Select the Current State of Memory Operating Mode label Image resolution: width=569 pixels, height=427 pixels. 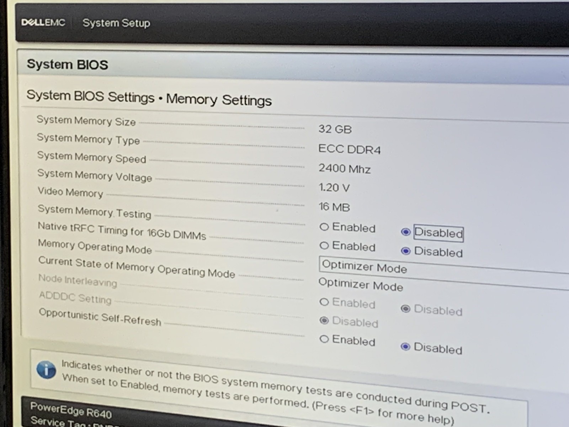point(137,267)
